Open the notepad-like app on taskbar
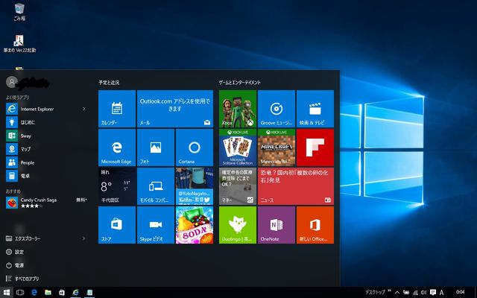Image resolution: width=477 pixels, height=298 pixels. coord(89,293)
